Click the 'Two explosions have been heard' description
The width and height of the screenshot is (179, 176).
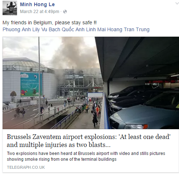(86, 156)
